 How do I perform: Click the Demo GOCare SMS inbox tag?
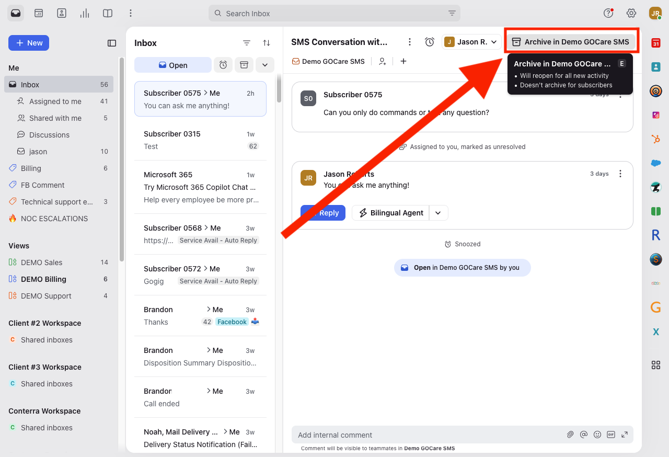pos(328,61)
